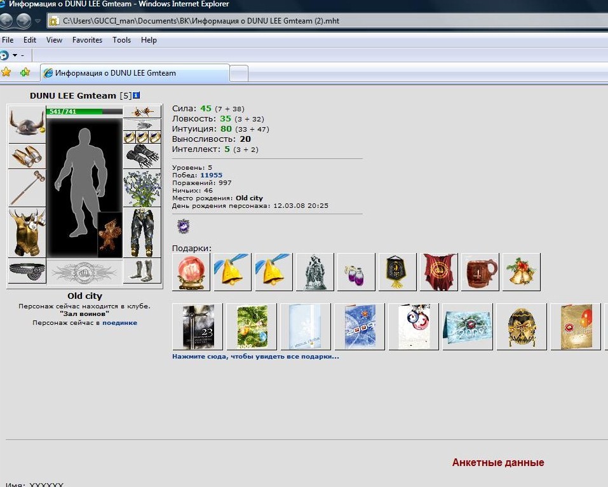Screen dimensions: 608x487
Task: Click the green health bar 541/741
Action: [x=84, y=111]
